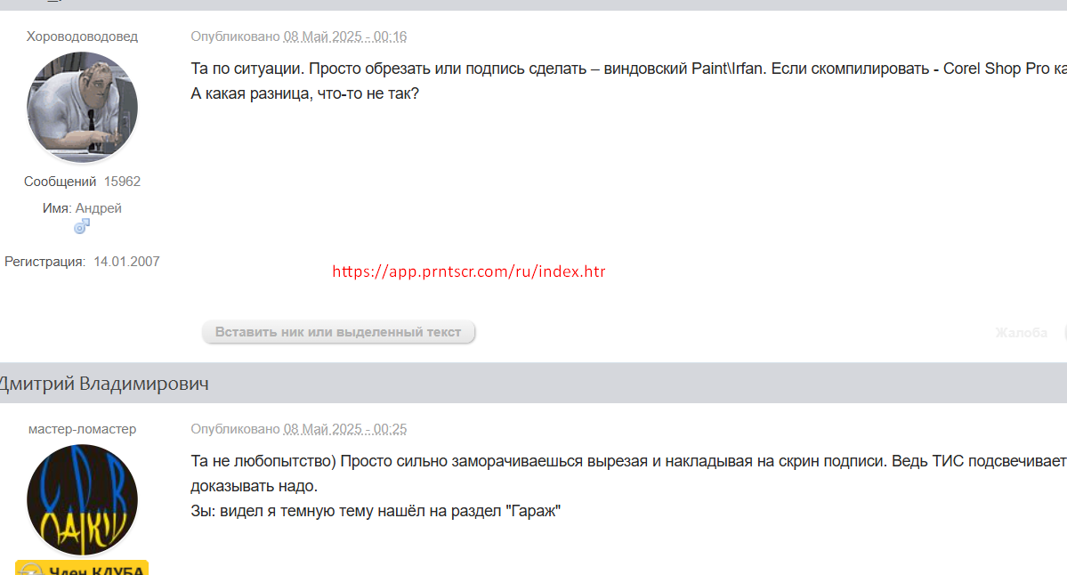Click the 'Та не любопытство)' post text
This screenshot has width=1067, height=575.
(629, 461)
